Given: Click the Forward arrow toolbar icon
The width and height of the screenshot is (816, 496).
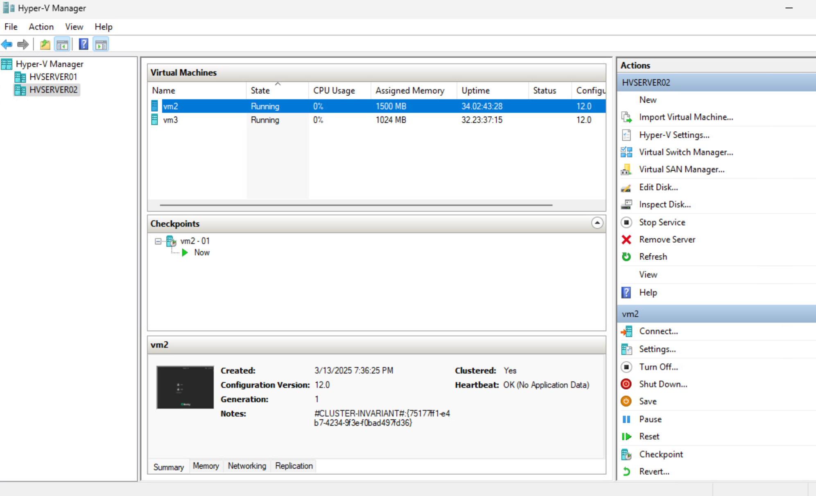Looking at the screenshot, I should pyautogui.click(x=23, y=44).
